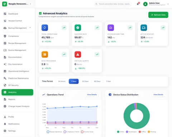Click the Predictive Maintenance wrench icon
The image size is (172, 137).
click(5, 78)
